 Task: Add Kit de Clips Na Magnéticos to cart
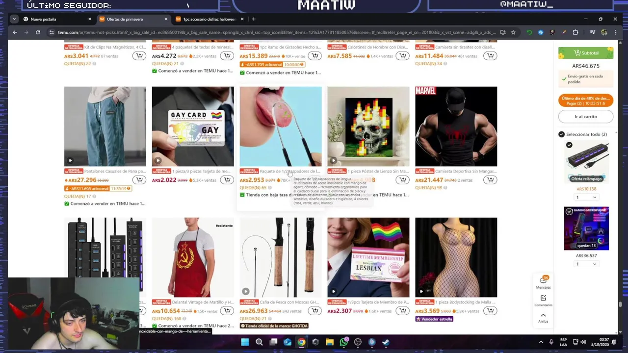[x=139, y=56]
